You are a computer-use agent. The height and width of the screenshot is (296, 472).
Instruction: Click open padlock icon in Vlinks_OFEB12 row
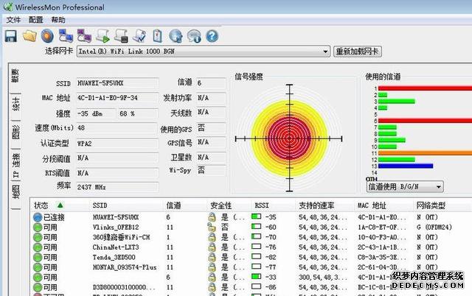point(212,227)
